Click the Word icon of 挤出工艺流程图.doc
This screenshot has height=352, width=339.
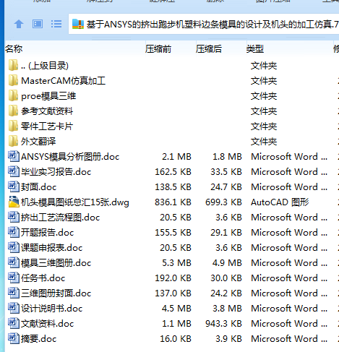pyautogui.click(x=14, y=217)
